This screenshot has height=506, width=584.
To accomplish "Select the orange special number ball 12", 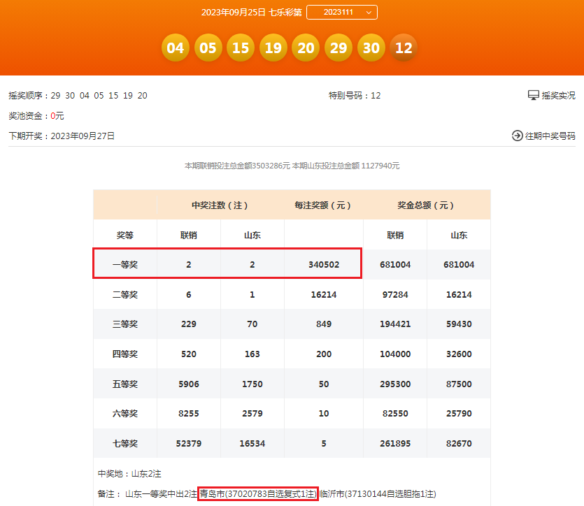I will [404, 48].
